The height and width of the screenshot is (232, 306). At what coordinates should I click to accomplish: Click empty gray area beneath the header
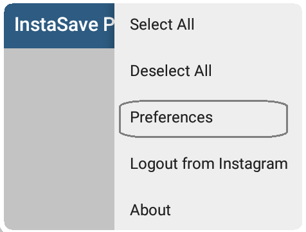tap(59, 139)
